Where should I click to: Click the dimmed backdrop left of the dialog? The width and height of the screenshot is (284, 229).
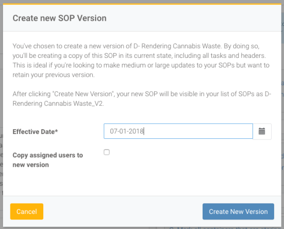1,130
